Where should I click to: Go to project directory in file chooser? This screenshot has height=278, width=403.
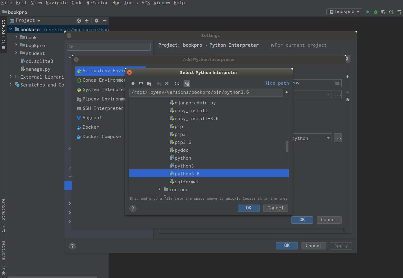click(x=149, y=83)
